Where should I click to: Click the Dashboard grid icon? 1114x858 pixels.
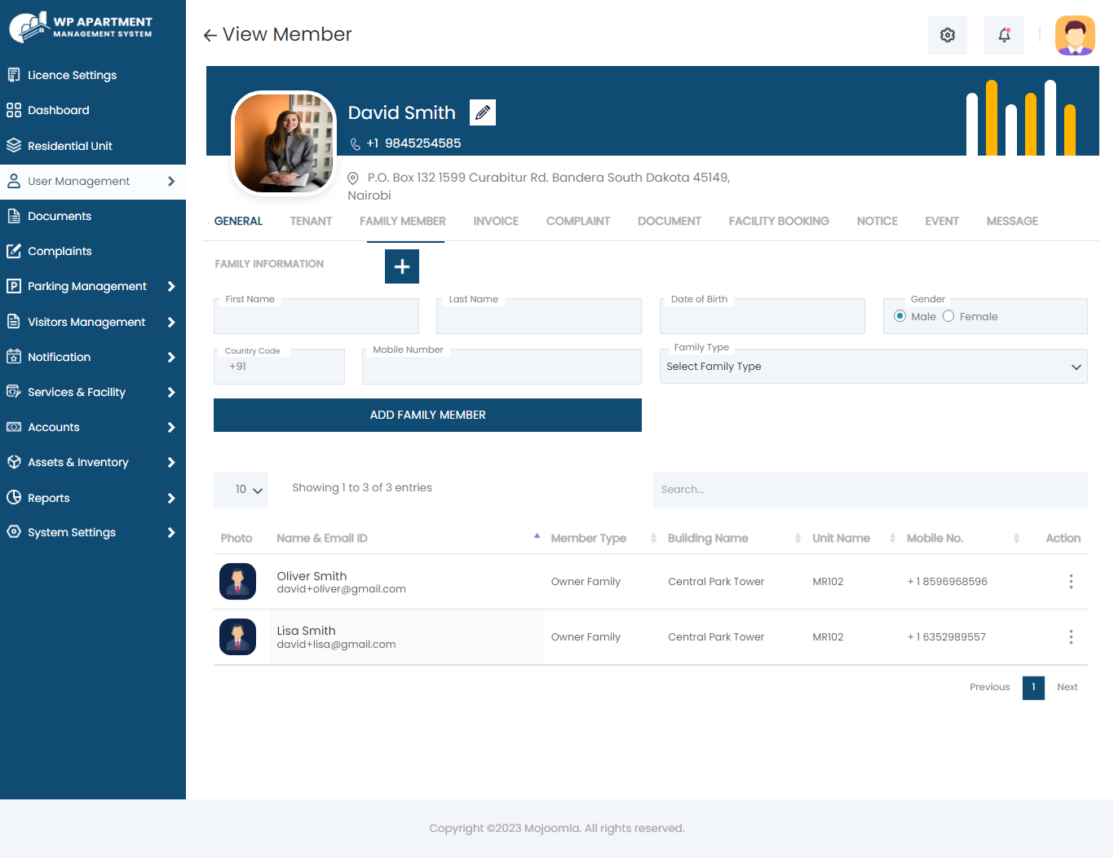[x=14, y=110]
